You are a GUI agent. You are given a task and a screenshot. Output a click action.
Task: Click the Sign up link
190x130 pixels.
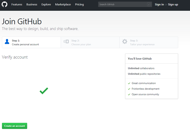pyautogui.click(x=173, y=4)
